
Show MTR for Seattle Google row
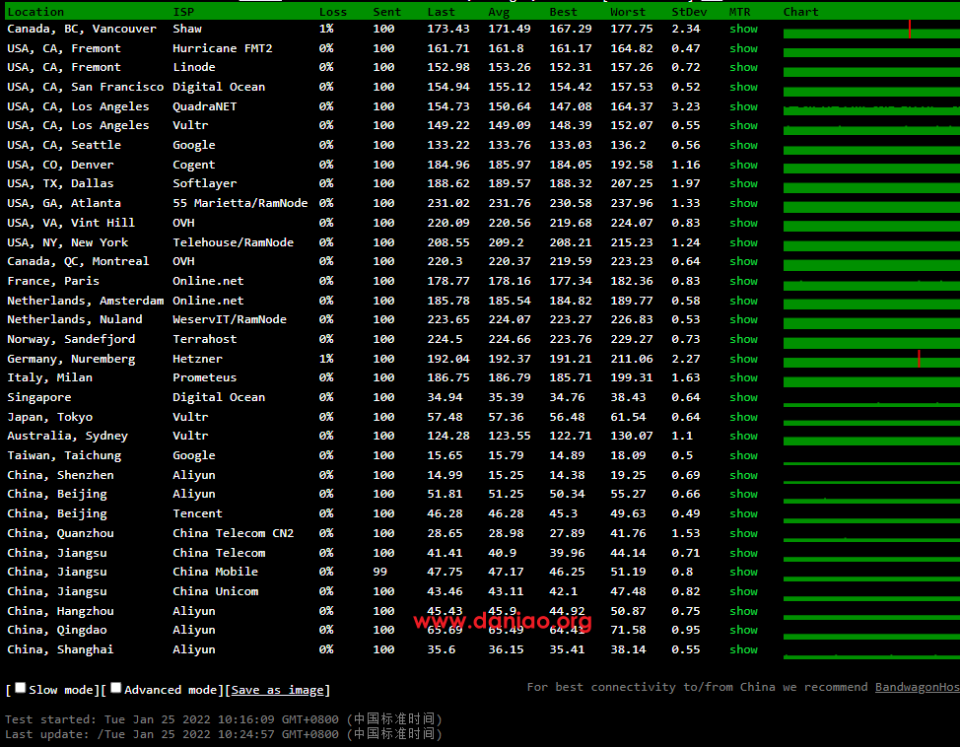coord(743,145)
